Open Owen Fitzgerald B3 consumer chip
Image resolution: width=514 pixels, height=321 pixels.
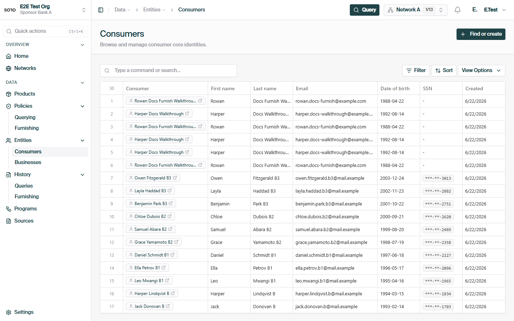(x=153, y=178)
